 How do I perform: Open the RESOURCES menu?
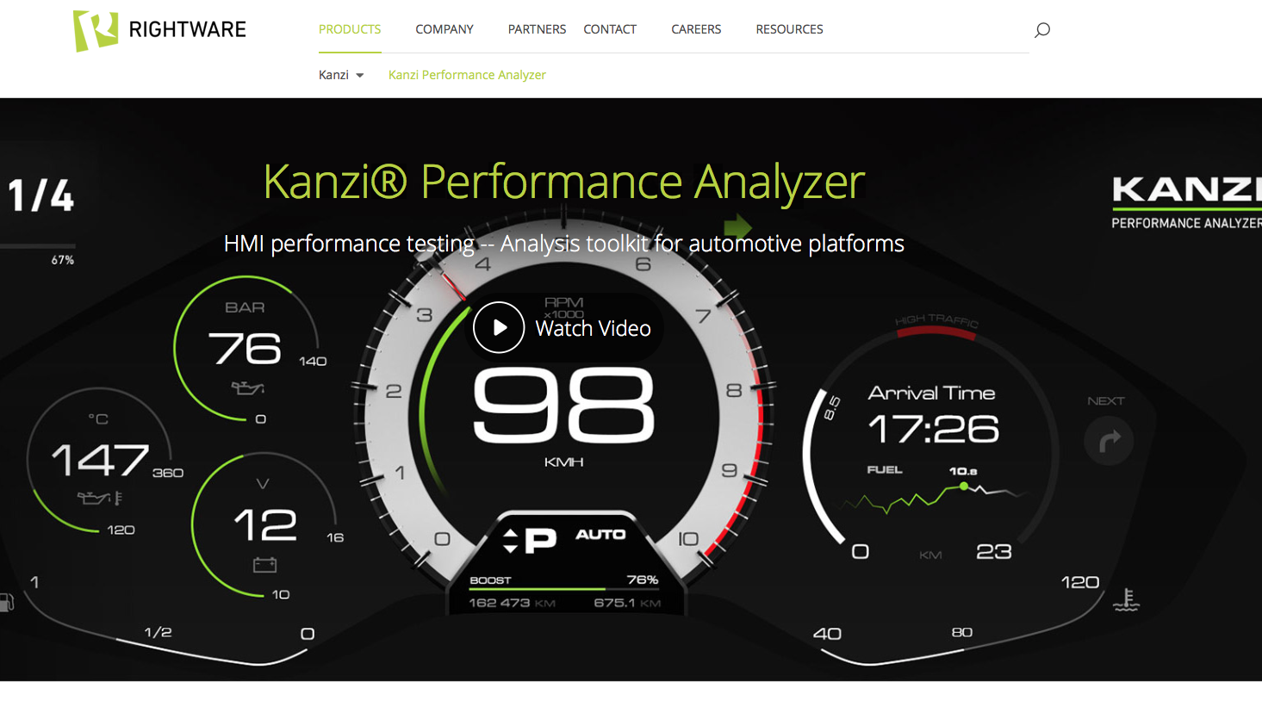(x=789, y=29)
